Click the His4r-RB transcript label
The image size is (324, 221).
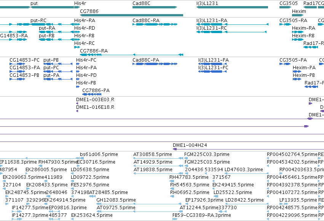[84, 36]
